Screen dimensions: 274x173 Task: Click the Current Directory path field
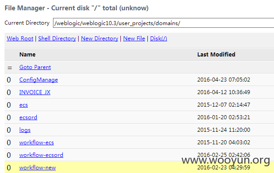click(x=164, y=23)
